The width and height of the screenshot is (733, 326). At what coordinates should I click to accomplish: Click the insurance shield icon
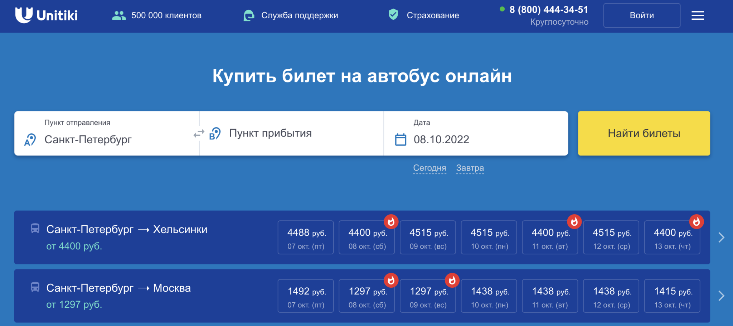(393, 15)
